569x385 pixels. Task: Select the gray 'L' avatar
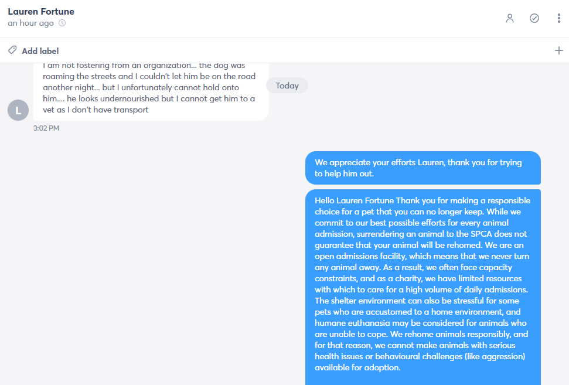click(18, 110)
